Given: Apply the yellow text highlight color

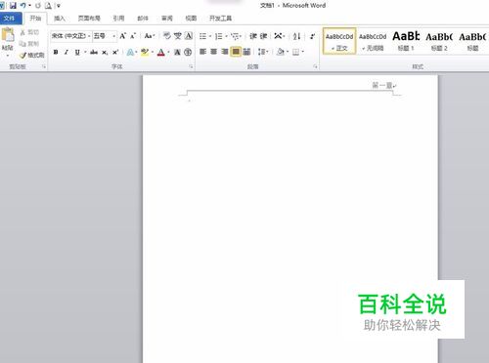Looking at the screenshot, I should point(145,52).
